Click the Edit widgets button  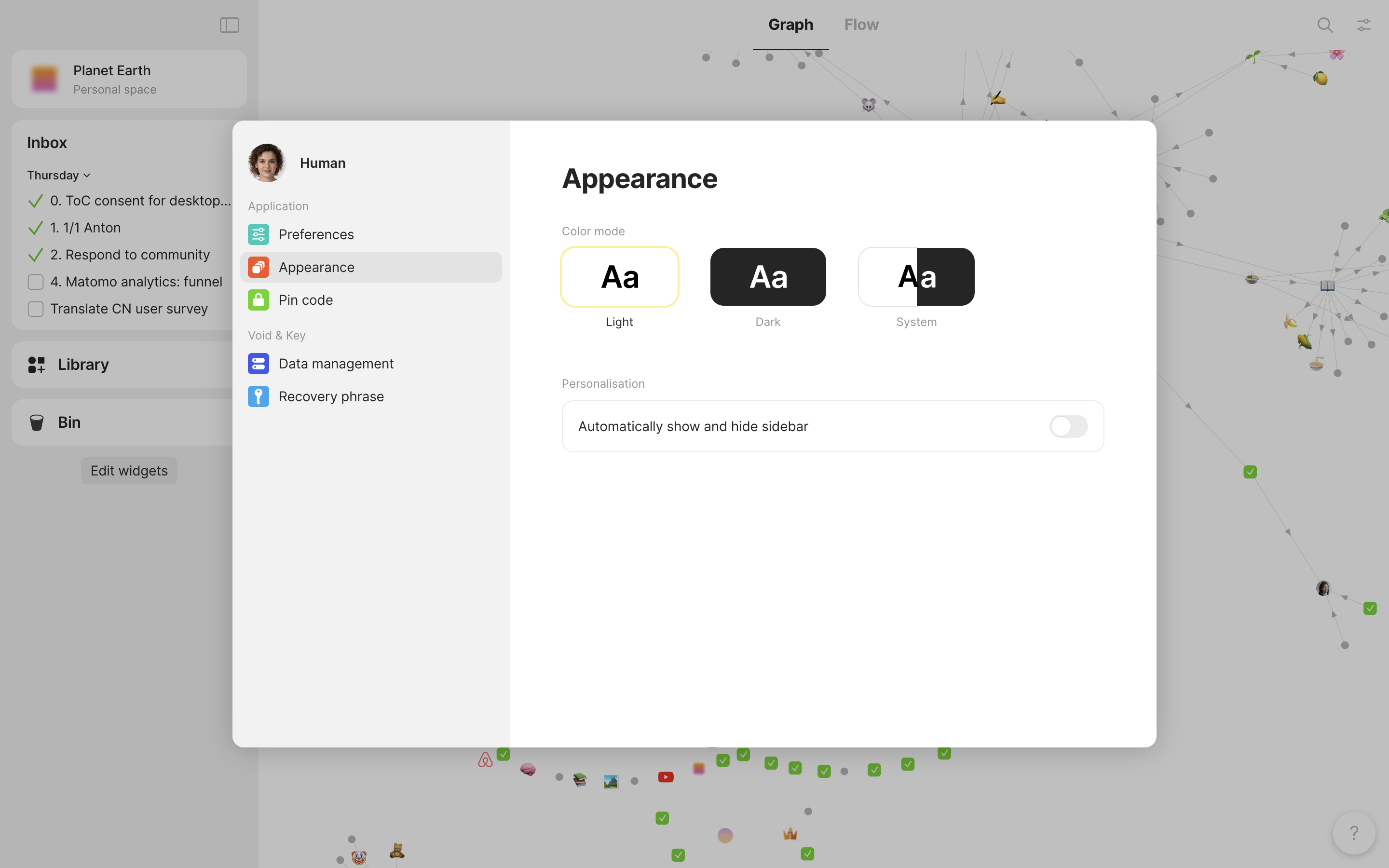click(x=129, y=471)
